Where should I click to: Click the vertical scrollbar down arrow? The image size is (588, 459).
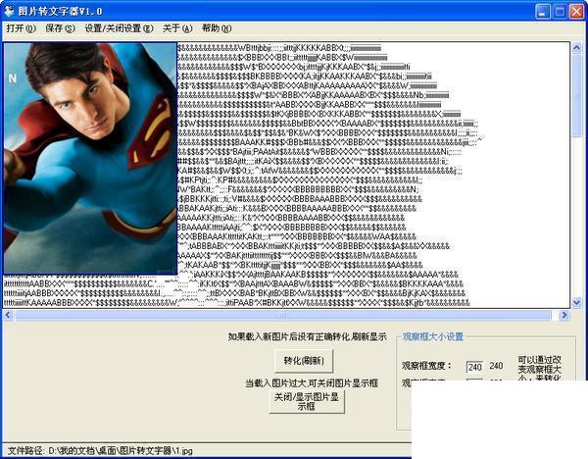[577, 302]
